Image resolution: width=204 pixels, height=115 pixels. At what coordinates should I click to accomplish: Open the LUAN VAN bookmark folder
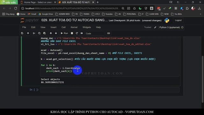tap(152, 14)
